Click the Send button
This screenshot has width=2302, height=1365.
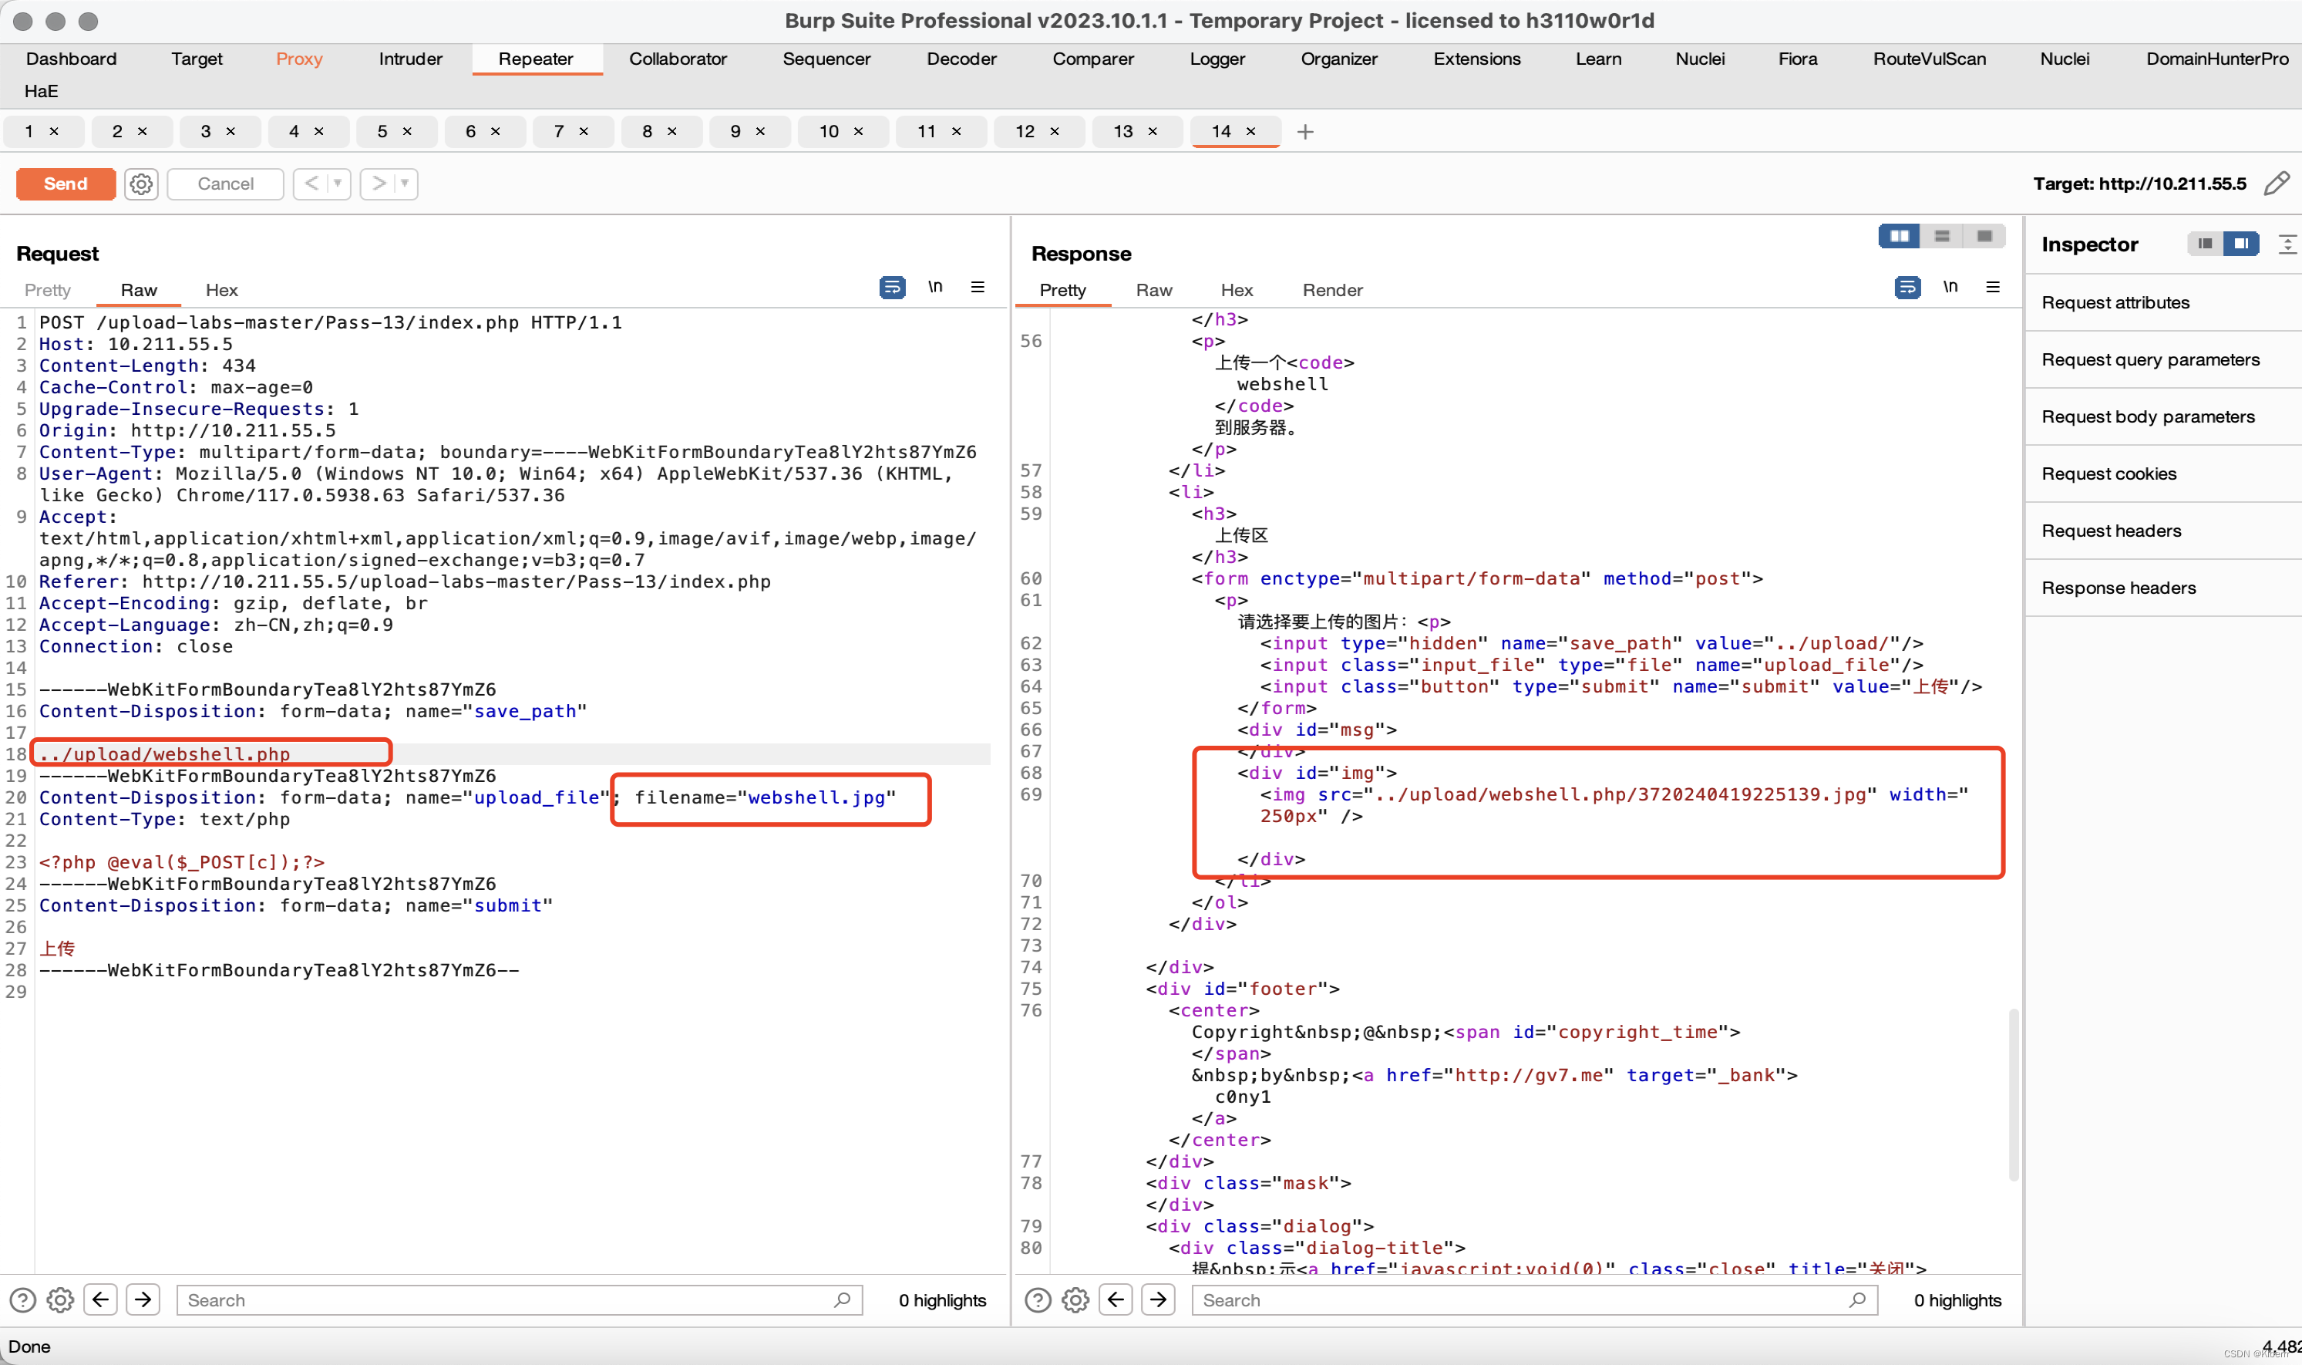coord(66,184)
